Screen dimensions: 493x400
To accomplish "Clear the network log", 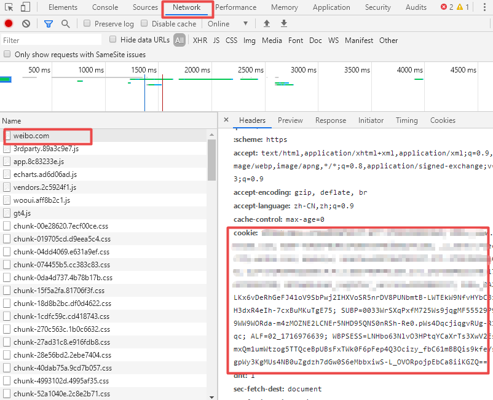I will coord(26,24).
